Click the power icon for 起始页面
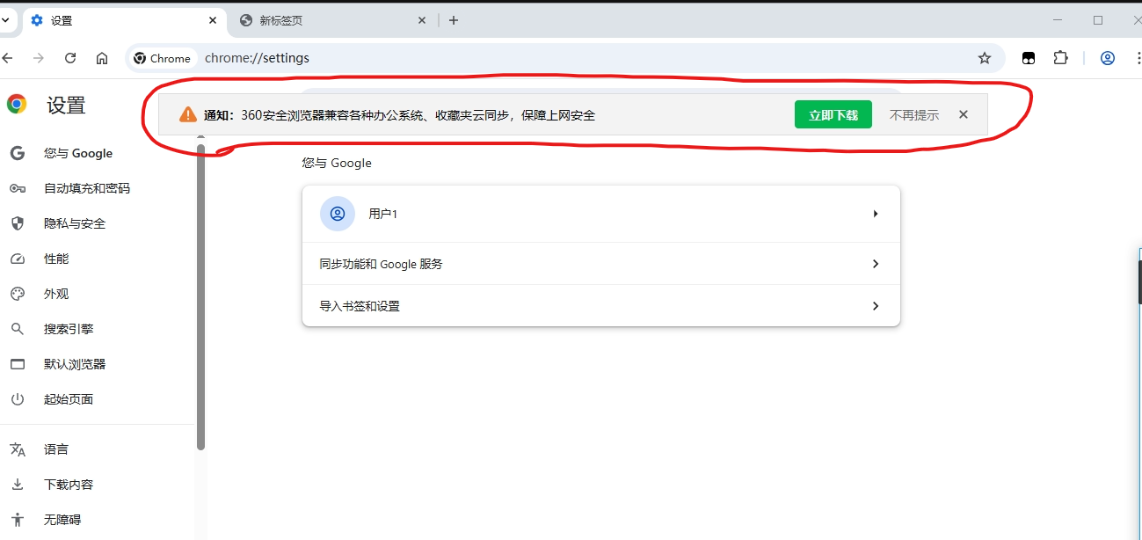This screenshot has height=540, width=1142. (x=18, y=399)
